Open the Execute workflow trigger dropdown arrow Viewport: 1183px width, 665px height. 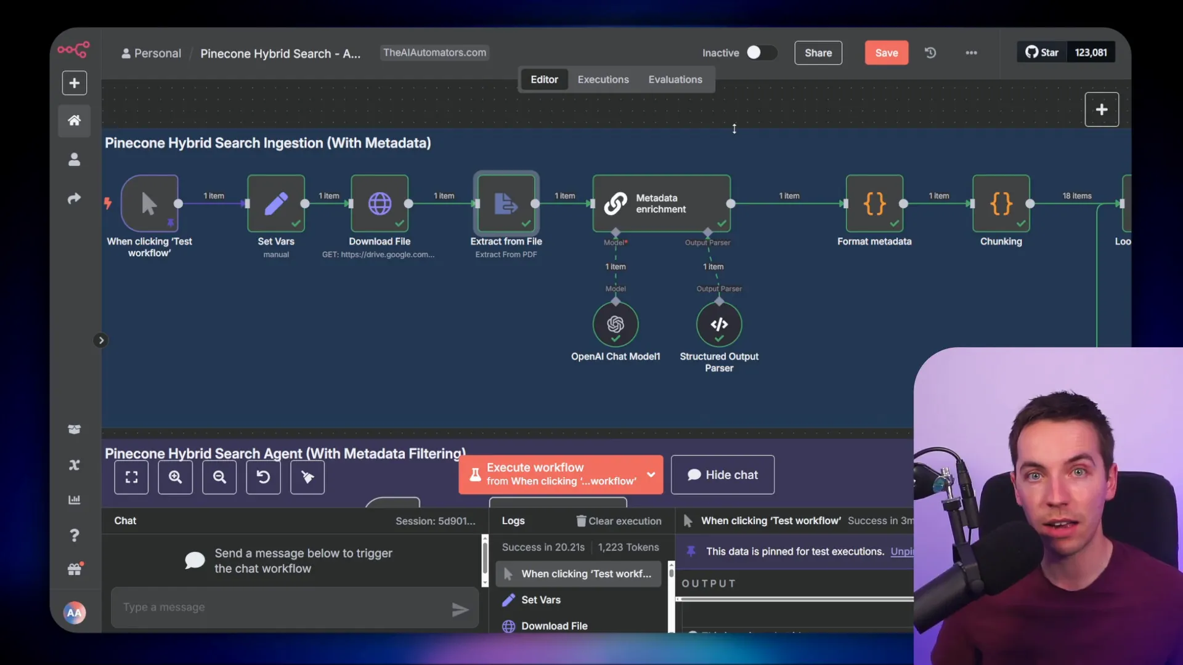tap(651, 475)
